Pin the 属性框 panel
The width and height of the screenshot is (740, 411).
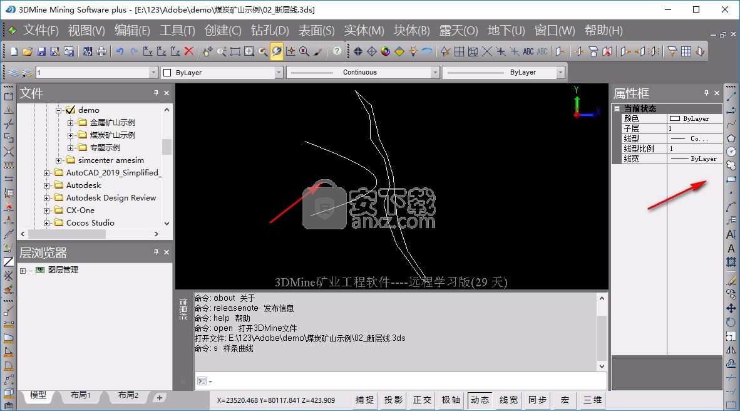(706, 93)
